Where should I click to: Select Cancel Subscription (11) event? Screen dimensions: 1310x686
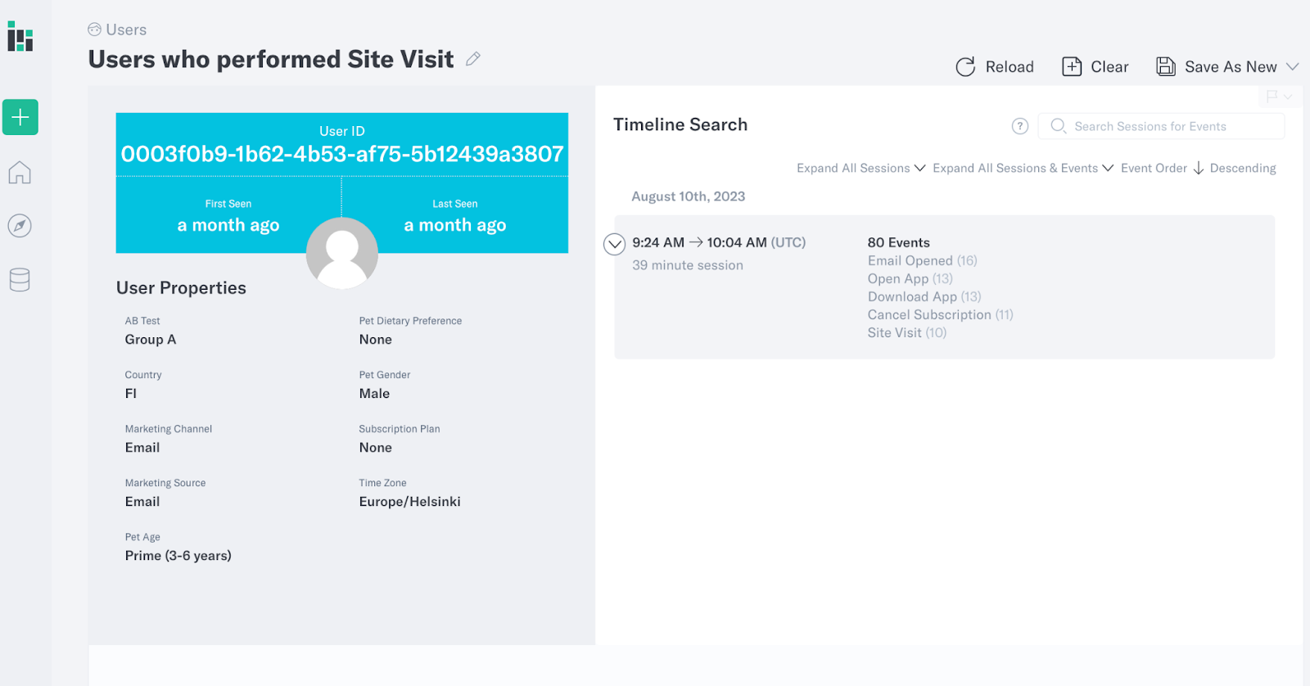[941, 314]
